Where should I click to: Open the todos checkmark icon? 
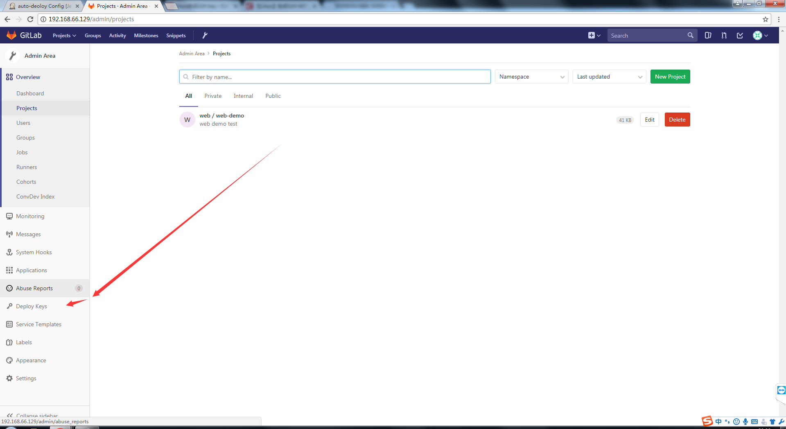point(740,36)
